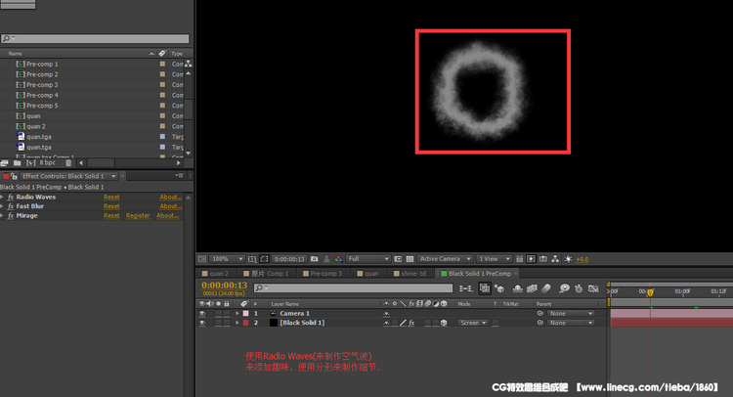The height and width of the screenshot is (397, 733).
Task: Take a snapshot with the viewer camera icon
Action: (315, 258)
